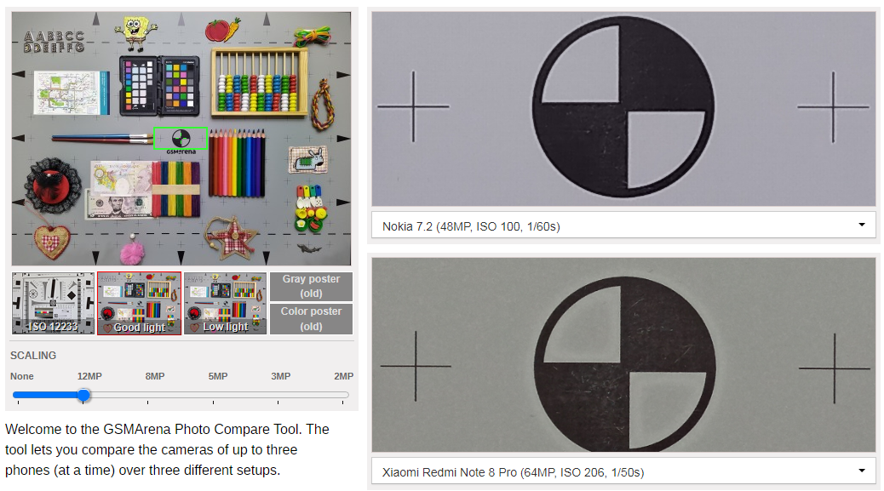The height and width of the screenshot is (491, 884).
Task: Click the colored pencils in the test scene
Action: click(x=237, y=163)
